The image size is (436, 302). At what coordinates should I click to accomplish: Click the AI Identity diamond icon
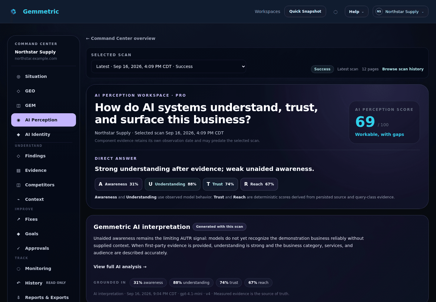click(x=18, y=135)
